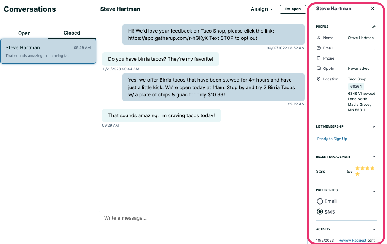This screenshot has width=387, height=244.
Task: Close the Steve Hartman details panel
Action: (372, 8)
